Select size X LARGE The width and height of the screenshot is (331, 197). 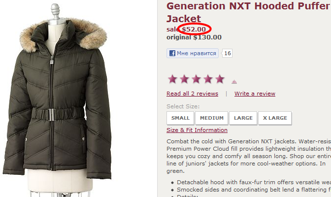coord(275,118)
